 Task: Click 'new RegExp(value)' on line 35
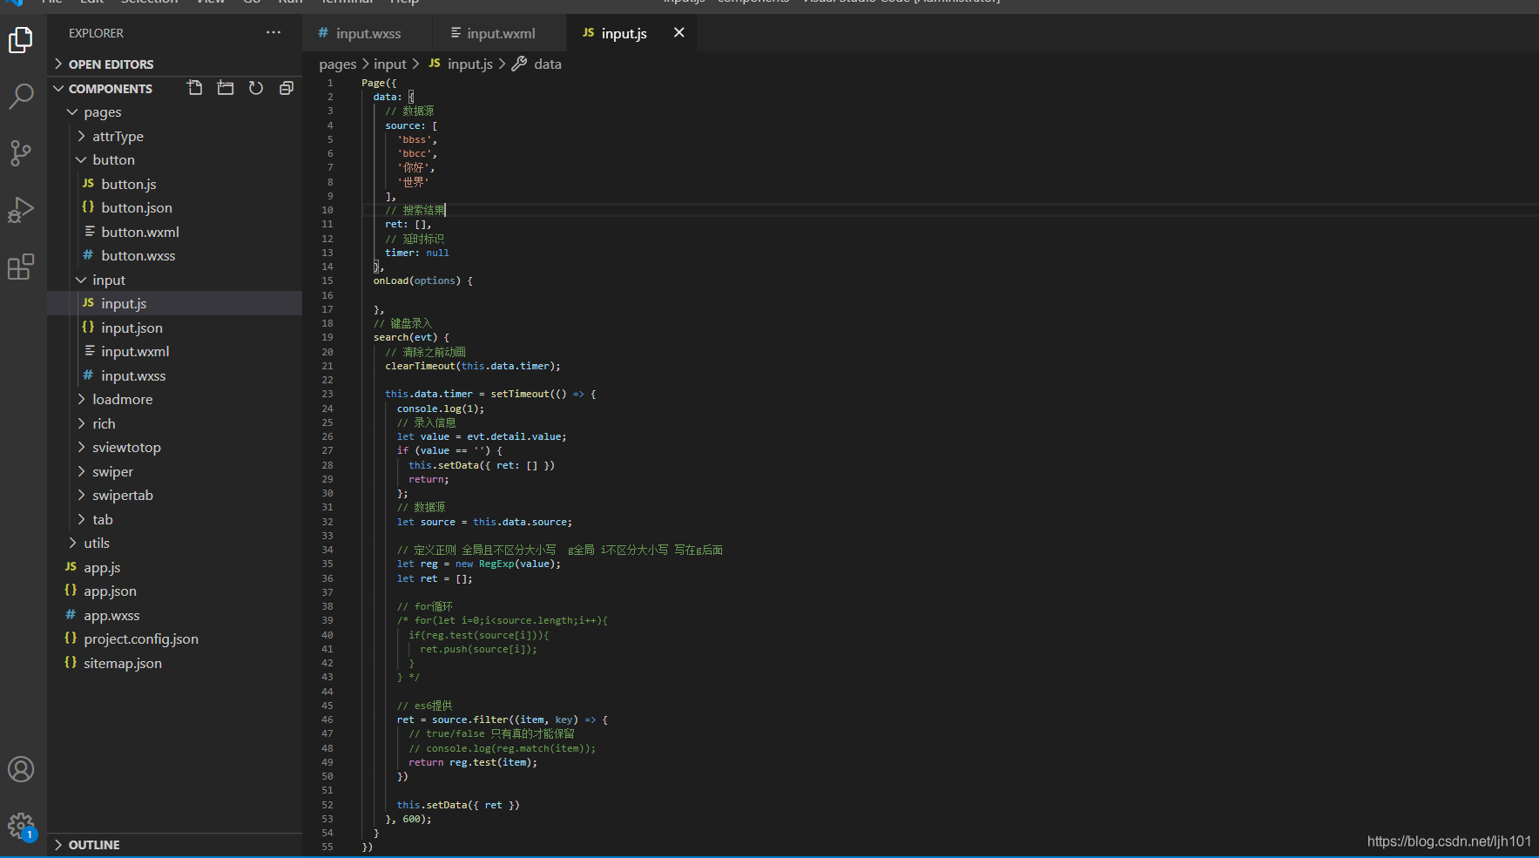click(x=506, y=564)
